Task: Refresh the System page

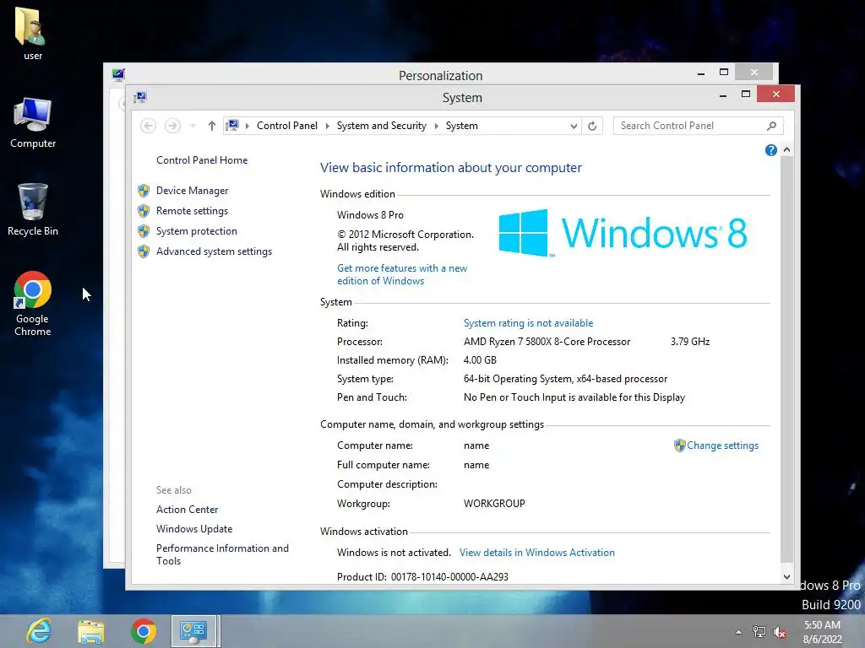Action: tap(592, 127)
